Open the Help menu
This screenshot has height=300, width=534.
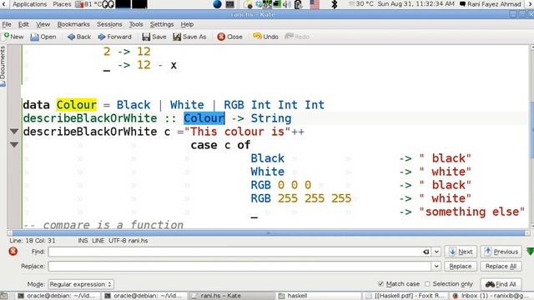(187, 24)
